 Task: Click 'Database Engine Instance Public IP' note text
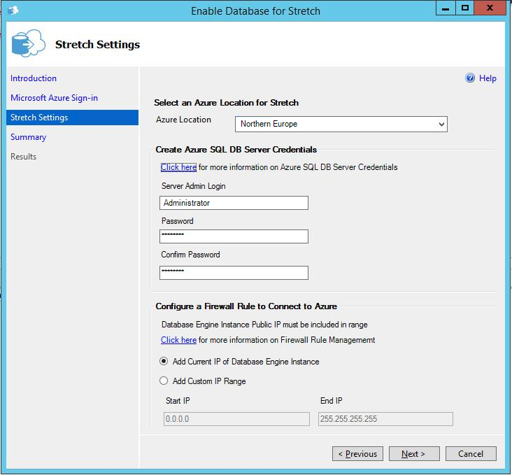point(264,325)
